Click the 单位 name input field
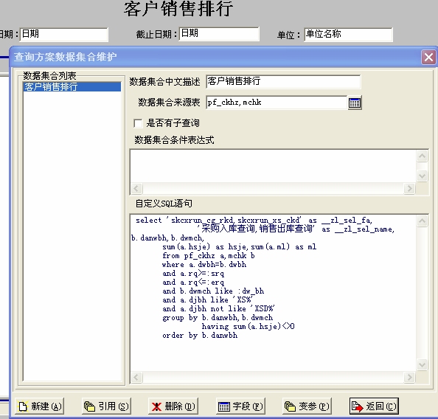This screenshot has width=438, height=419. point(348,35)
